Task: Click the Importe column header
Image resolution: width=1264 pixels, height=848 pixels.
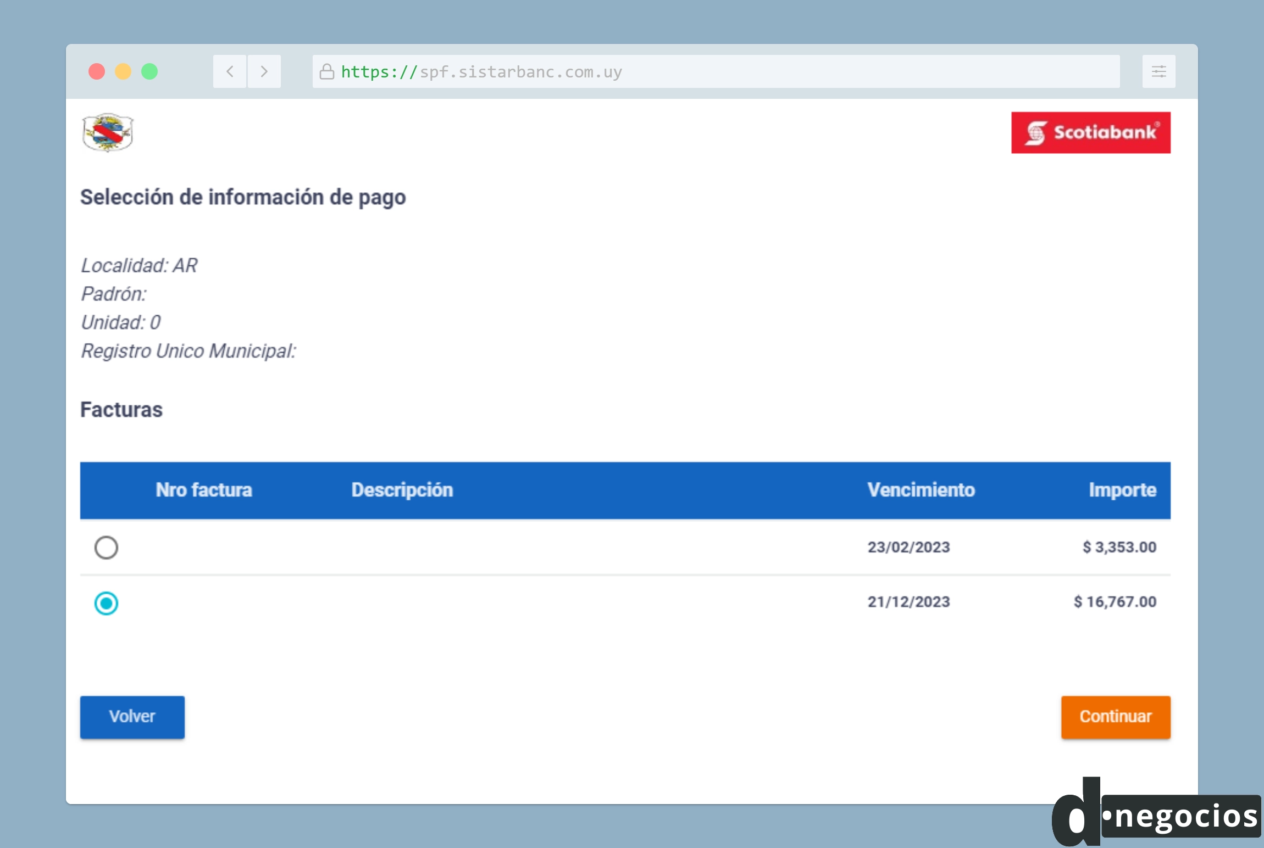Action: (1123, 490)
